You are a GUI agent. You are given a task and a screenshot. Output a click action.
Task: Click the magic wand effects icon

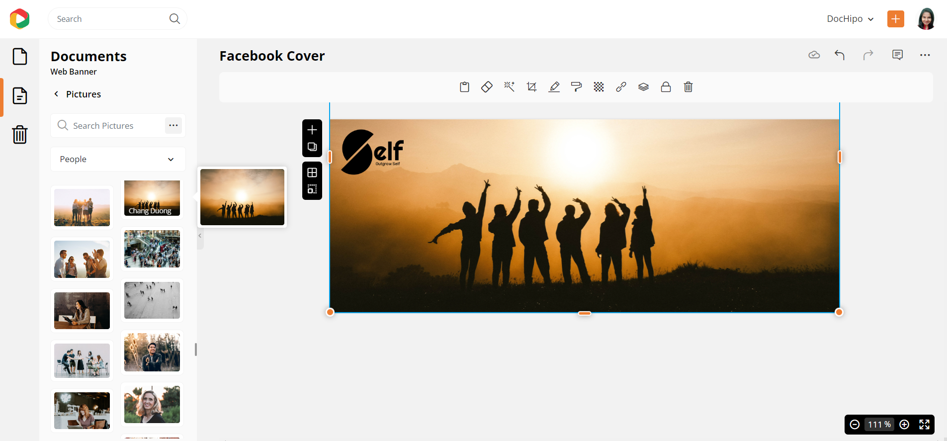coord(509,87)
